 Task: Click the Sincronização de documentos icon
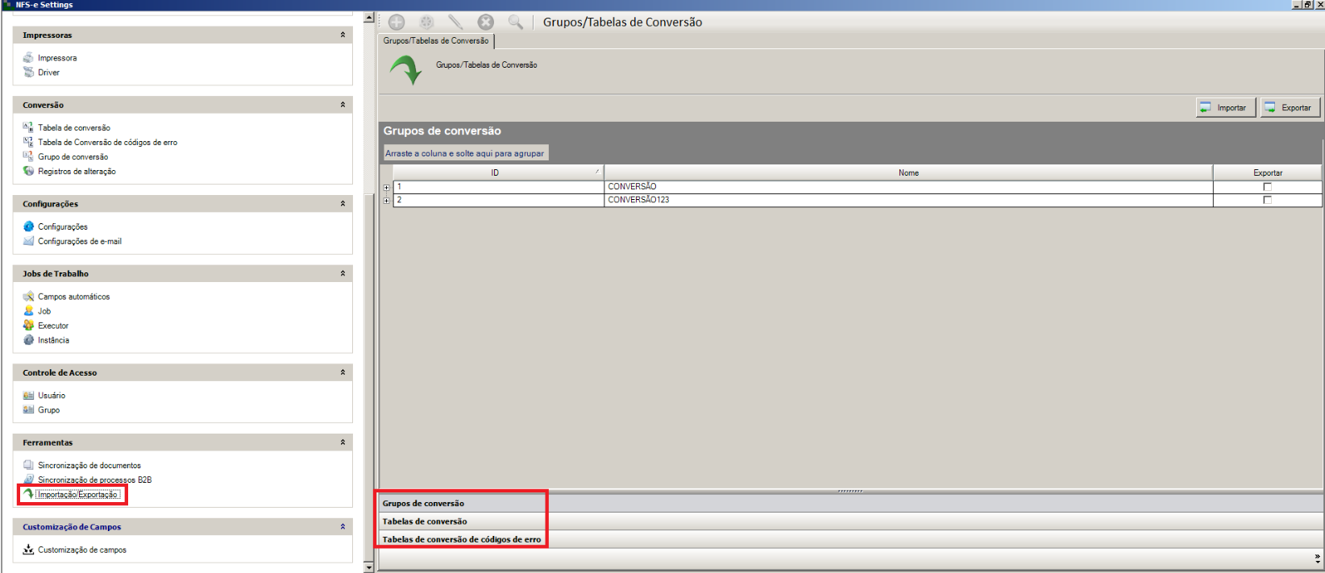[x=28, y=465]
